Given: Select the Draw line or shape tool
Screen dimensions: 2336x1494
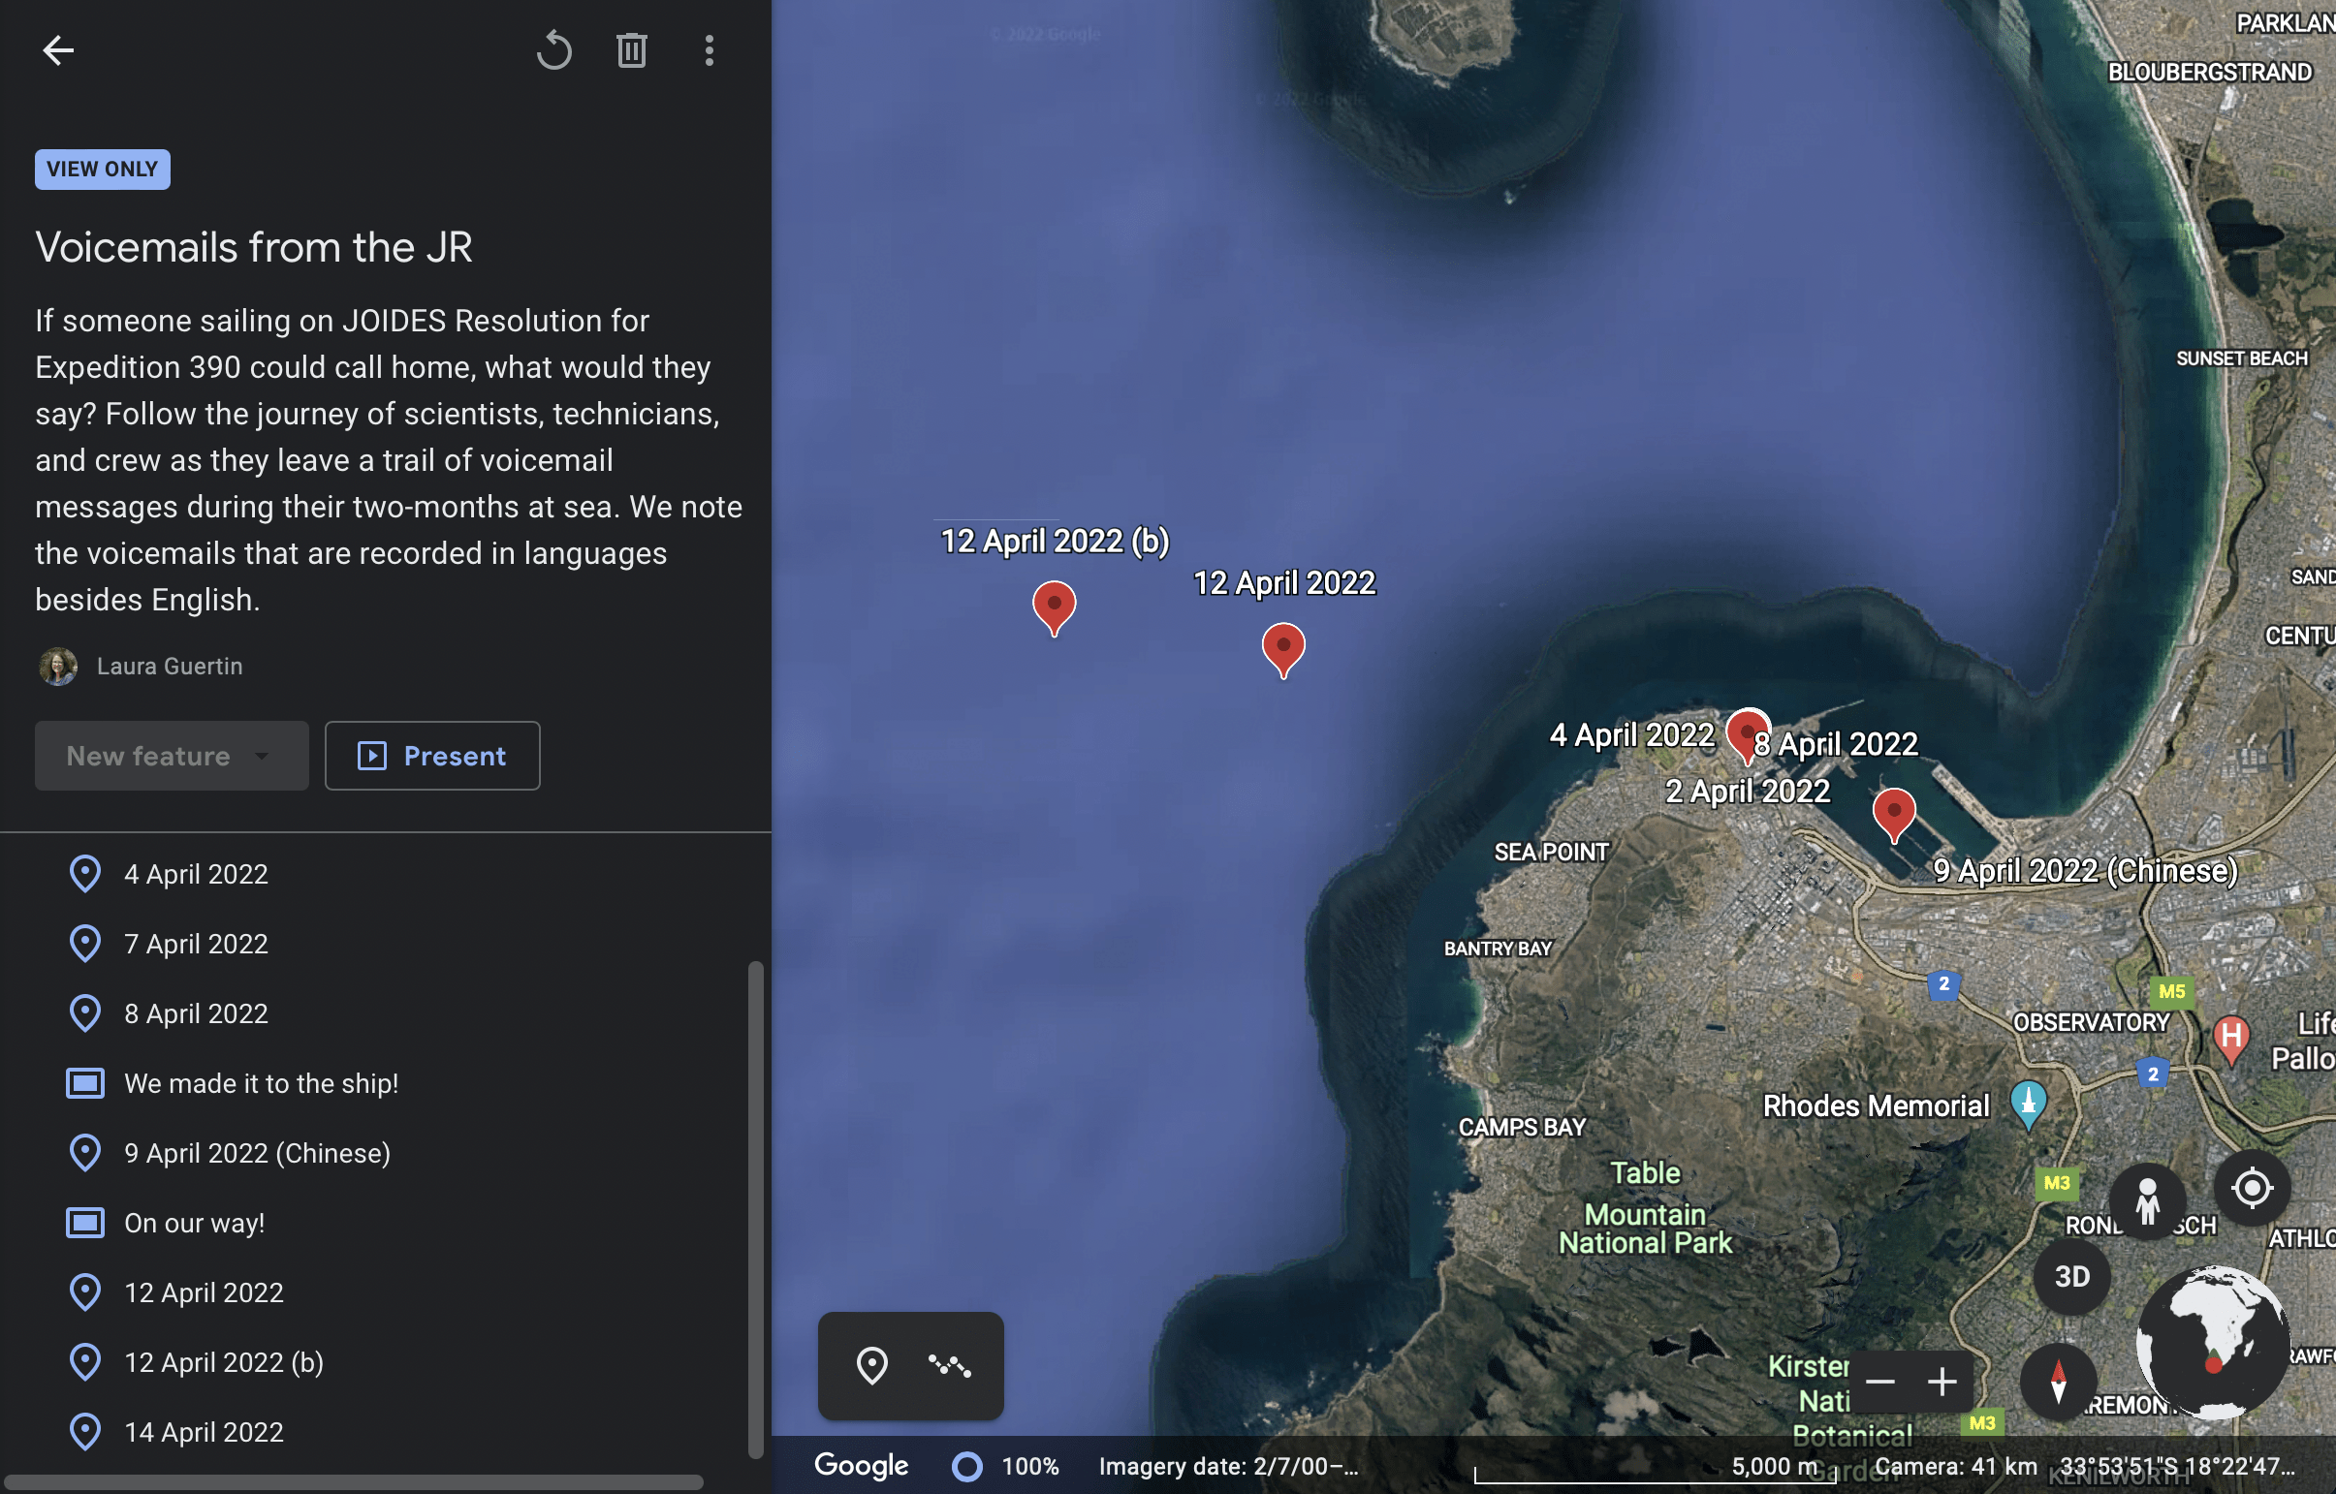Looking at the screenshot, I should 949,1366.
